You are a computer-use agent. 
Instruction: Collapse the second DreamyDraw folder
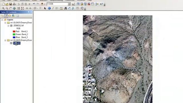coord(5,40)
